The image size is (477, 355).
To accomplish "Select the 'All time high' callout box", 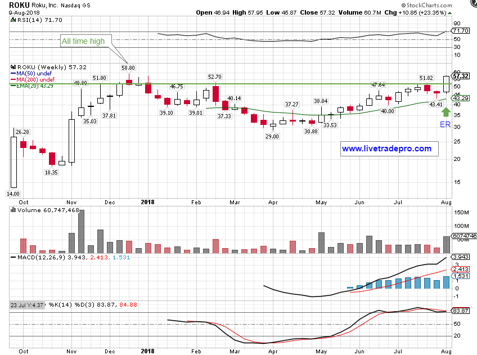I will [83, 41].
